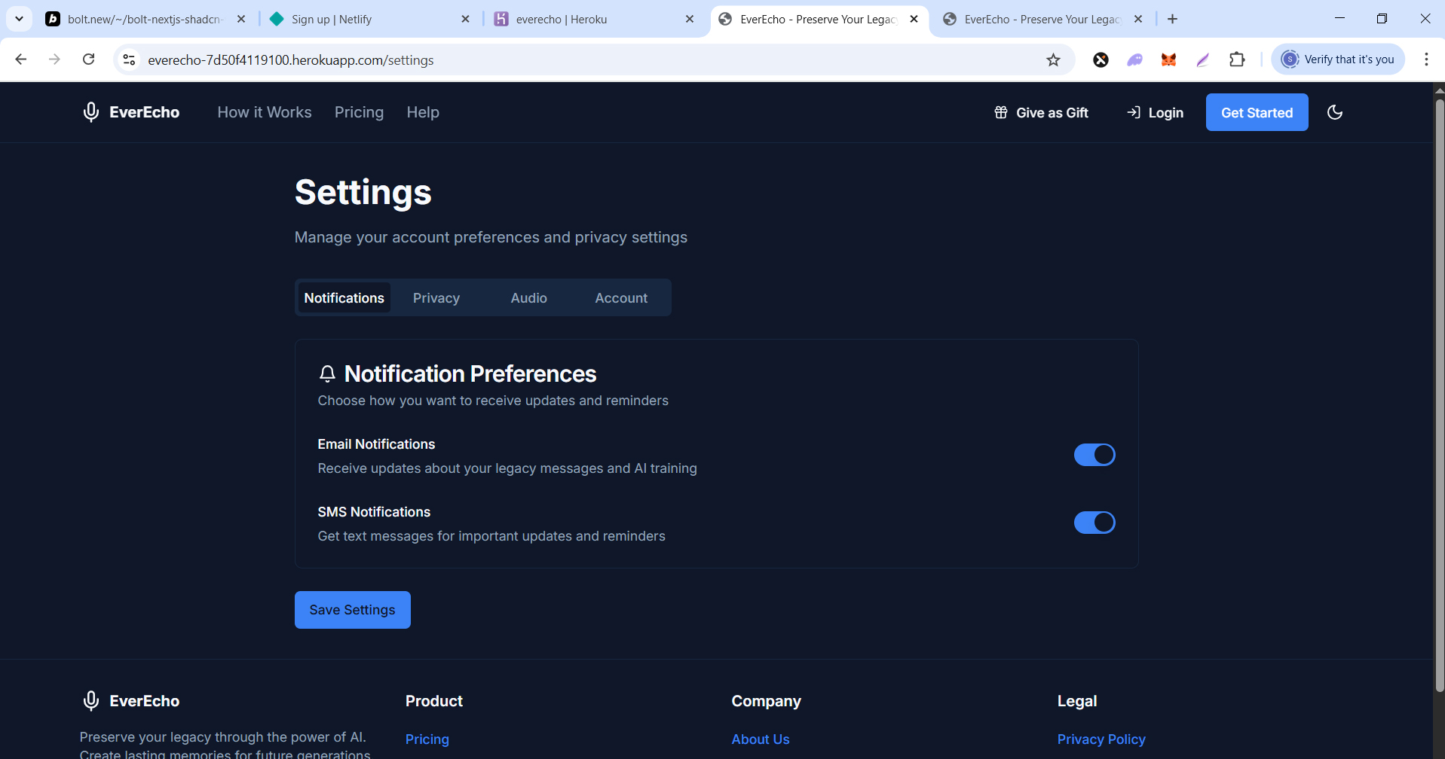Click Get Started button
Image resolution: width=1445 pixels, height=759 pixels.
tap(1257, 112)
